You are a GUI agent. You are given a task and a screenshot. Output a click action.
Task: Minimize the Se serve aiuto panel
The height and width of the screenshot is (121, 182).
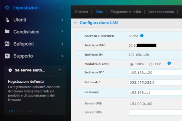[60, 70]
